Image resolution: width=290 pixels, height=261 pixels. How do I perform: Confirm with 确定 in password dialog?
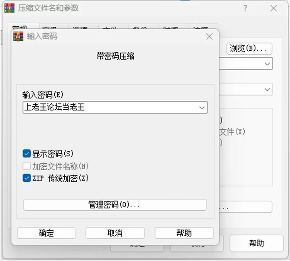(47, 233)
